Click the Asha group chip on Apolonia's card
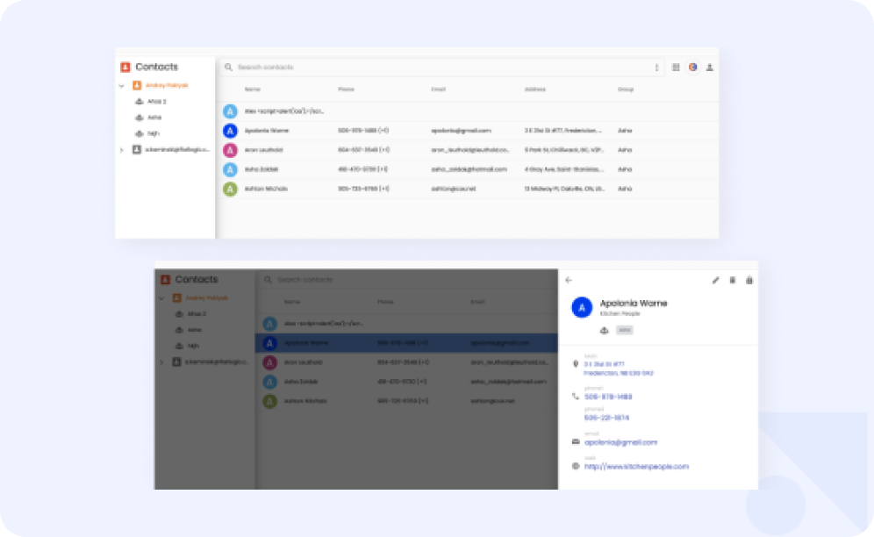This screenshot has width=874, height=537. point(624,331)
